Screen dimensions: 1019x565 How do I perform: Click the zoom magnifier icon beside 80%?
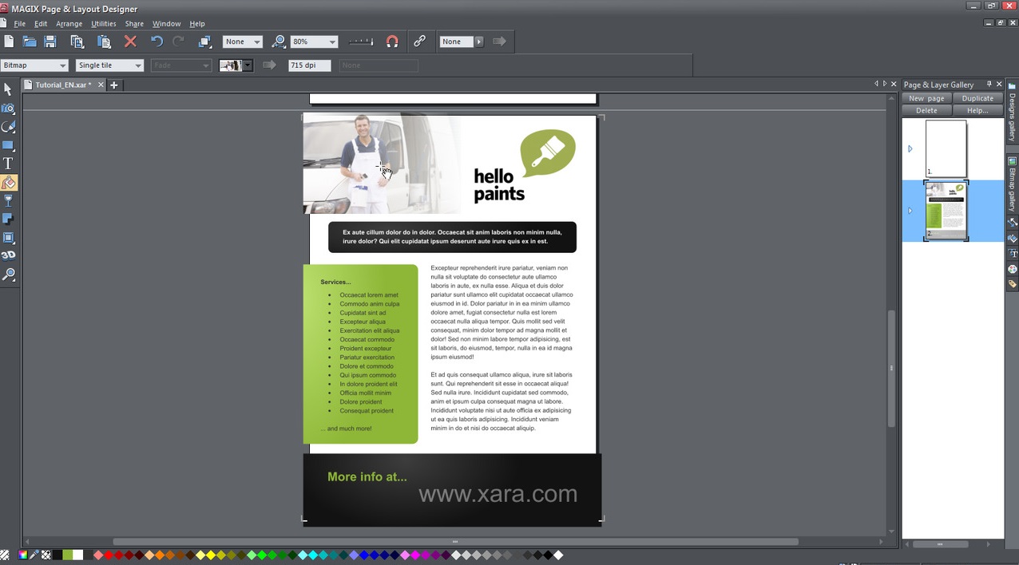pos(279,41)
